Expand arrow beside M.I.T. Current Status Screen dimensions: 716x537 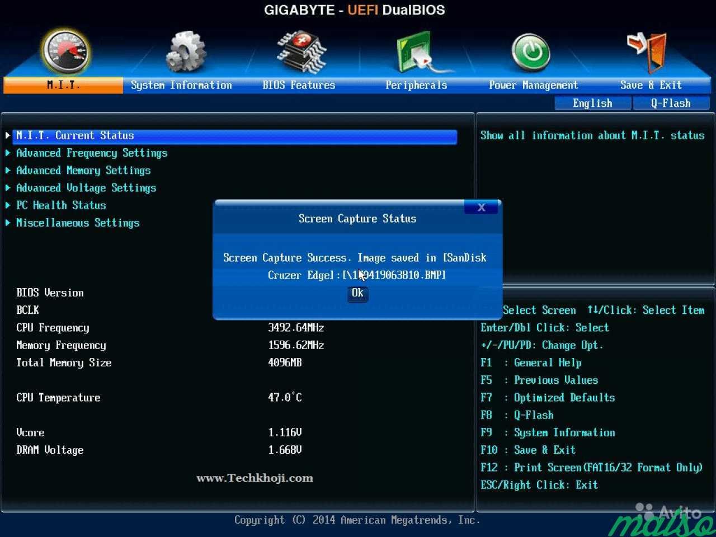click(8, 135)
